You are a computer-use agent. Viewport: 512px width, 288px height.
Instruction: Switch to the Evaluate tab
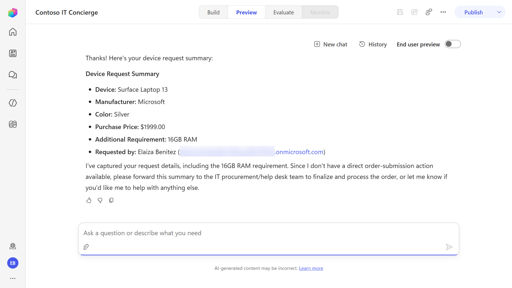click(x=283, y=12)
